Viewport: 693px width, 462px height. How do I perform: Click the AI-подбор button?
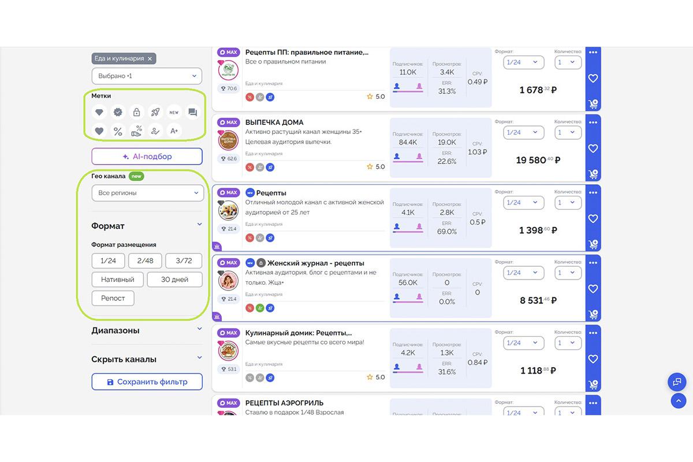pos(147,157)
